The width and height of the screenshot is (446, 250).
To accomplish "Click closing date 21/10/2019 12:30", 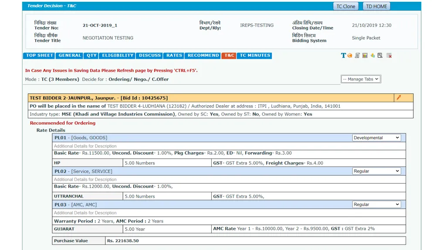I will (372, 25).
